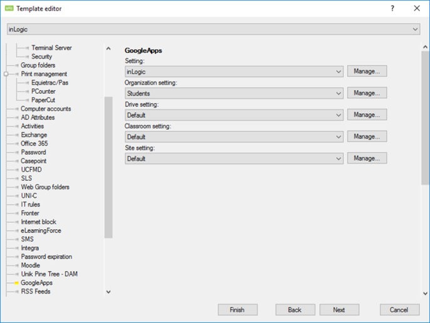The height and width of the screenshot is (323, 430).
Task: Click Manage next to the Setting dropdown
Action: click(x=367, y=71)
